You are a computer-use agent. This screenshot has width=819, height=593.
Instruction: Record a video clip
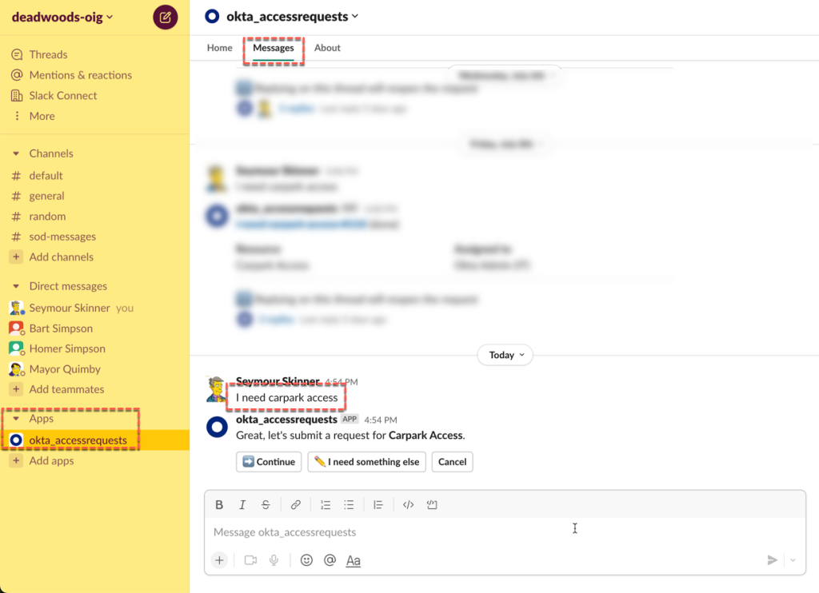[250, 560]
